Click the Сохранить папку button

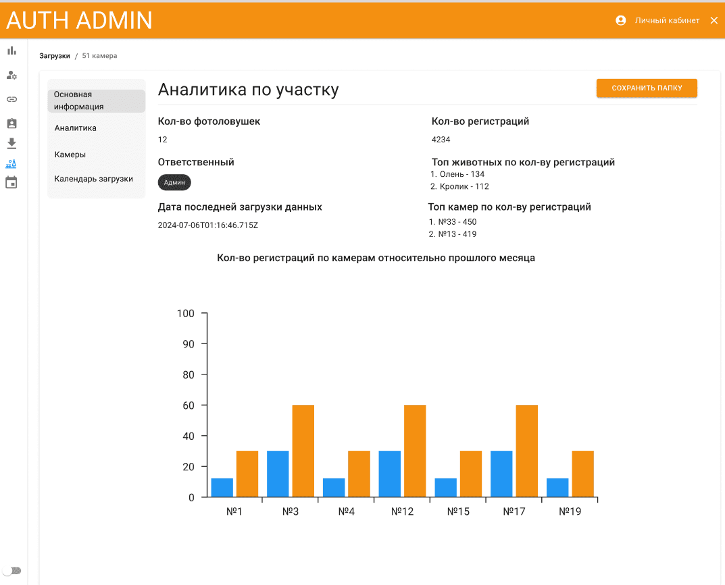coord(647,88)
